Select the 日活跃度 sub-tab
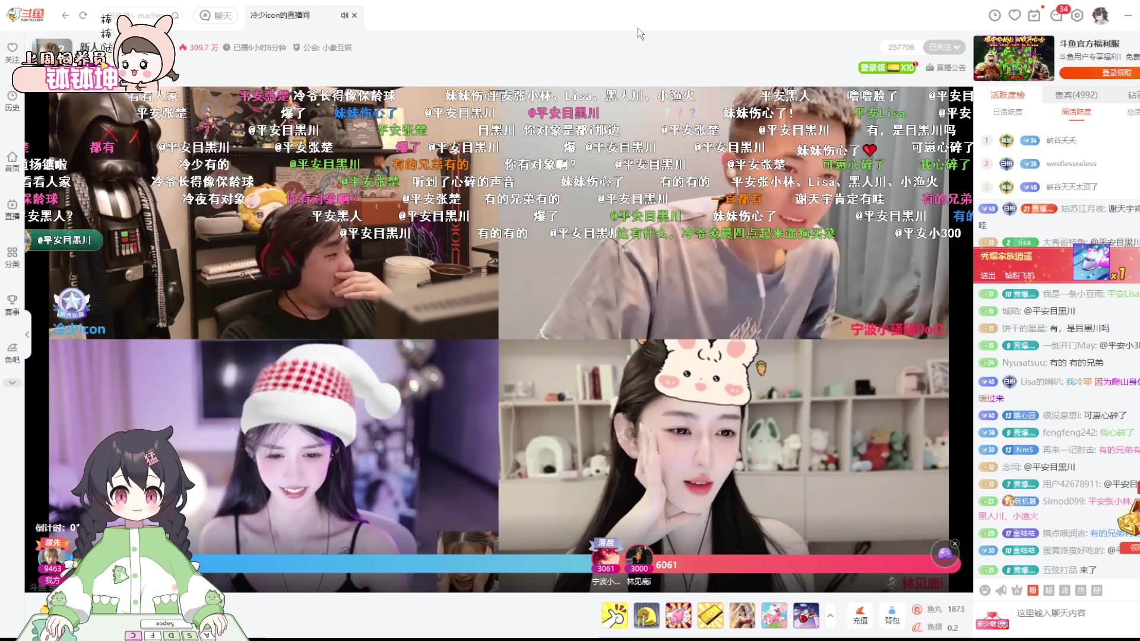This screenshot has height=641, width=1140. click(x=1008, y=112)
